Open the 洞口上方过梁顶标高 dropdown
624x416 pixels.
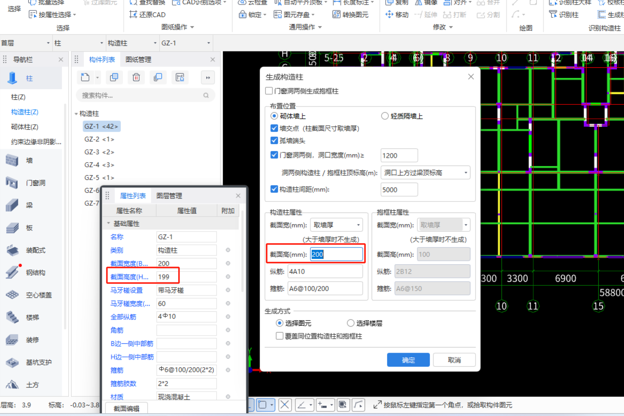(425, 173)
